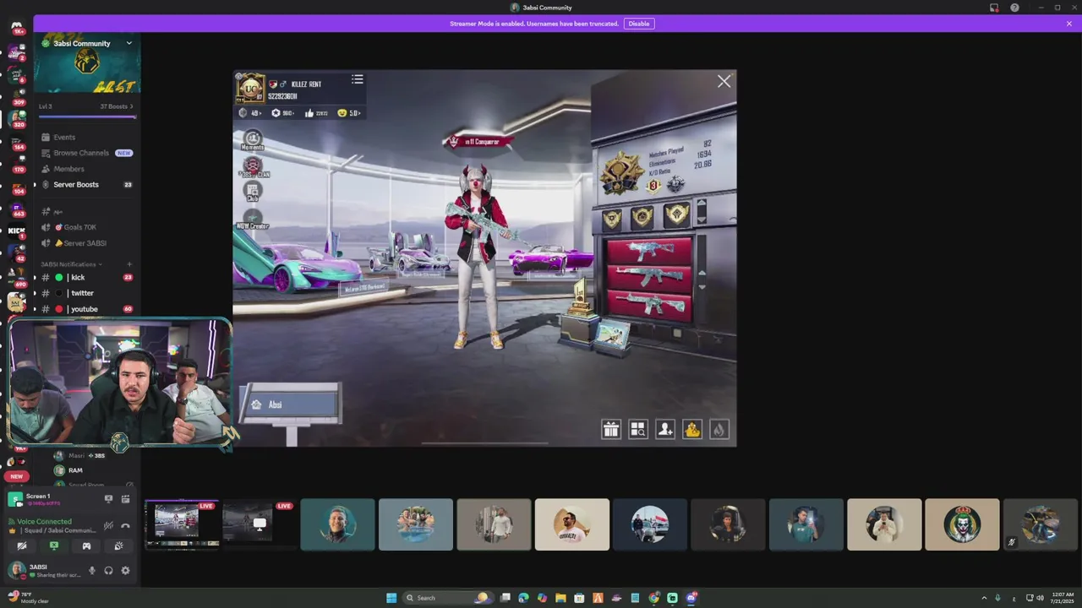Click the in-game yellow duck icon
1082x608 pixels.
[x=692, y=430]
